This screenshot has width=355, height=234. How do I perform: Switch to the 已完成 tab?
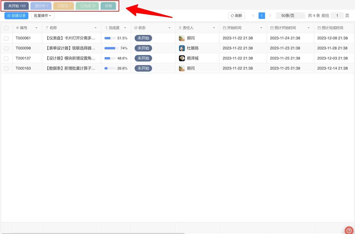(x=87, y=6)
